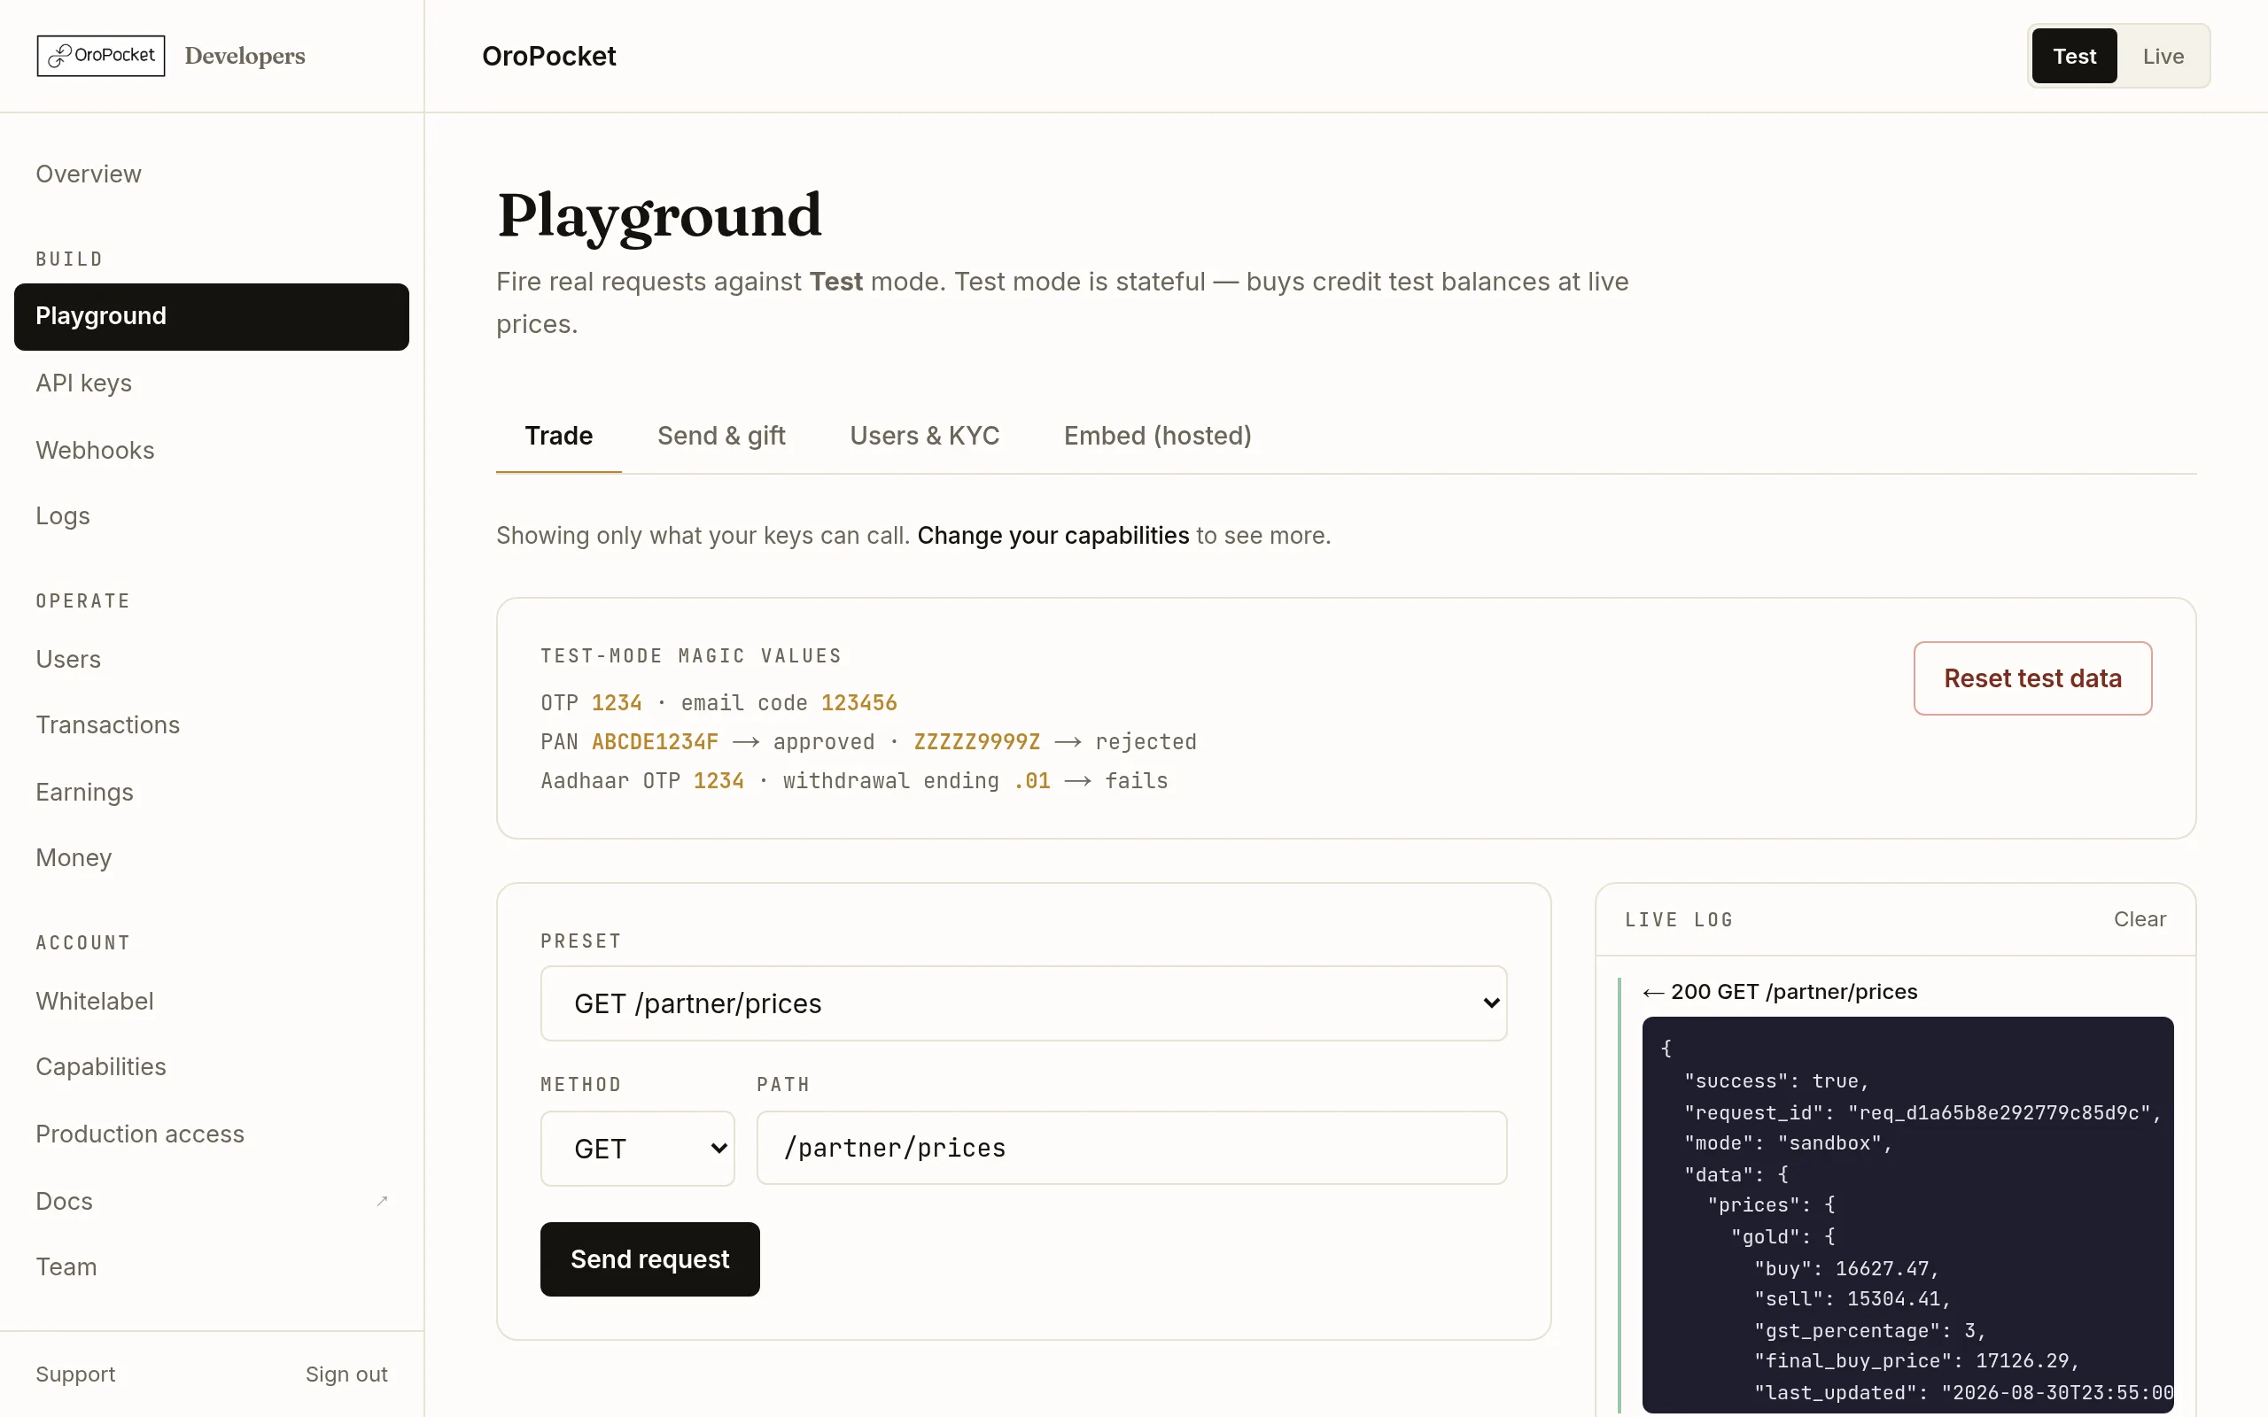2268x1417 pixels.
Task: Click the Send request button
Action: click(649, 1258)
